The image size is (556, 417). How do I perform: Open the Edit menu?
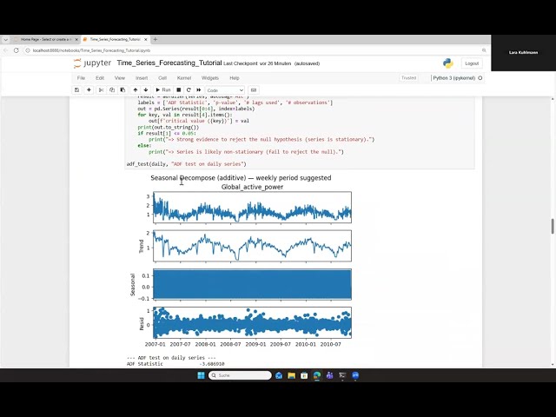tap(100, 78)
